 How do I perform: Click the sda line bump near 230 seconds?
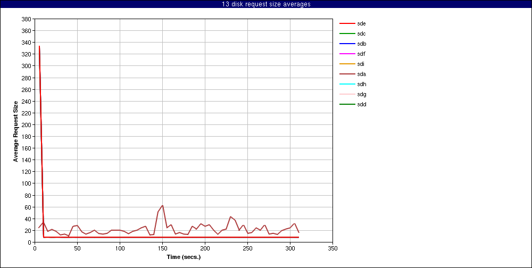(231, 217)
